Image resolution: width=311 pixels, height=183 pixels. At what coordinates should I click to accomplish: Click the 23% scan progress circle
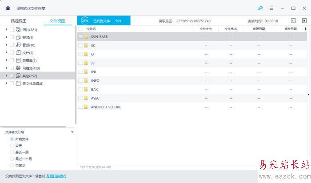click(85, 20)
